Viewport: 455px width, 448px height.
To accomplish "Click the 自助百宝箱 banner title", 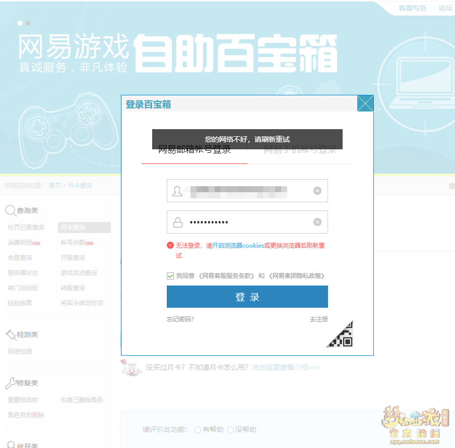I will coord(236,53).
